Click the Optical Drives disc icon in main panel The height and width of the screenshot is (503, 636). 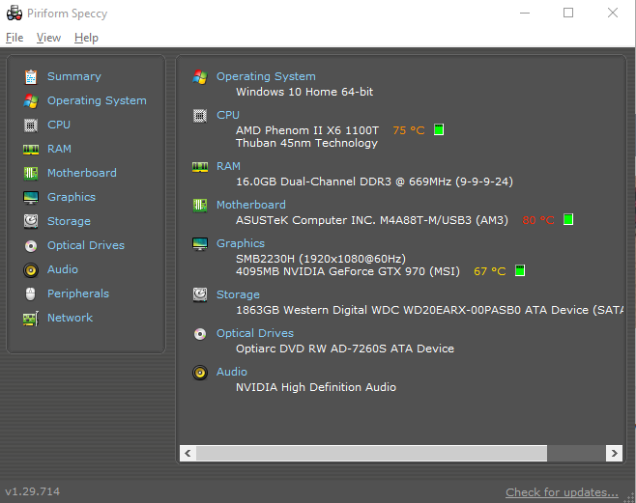(x=200, y=334)
